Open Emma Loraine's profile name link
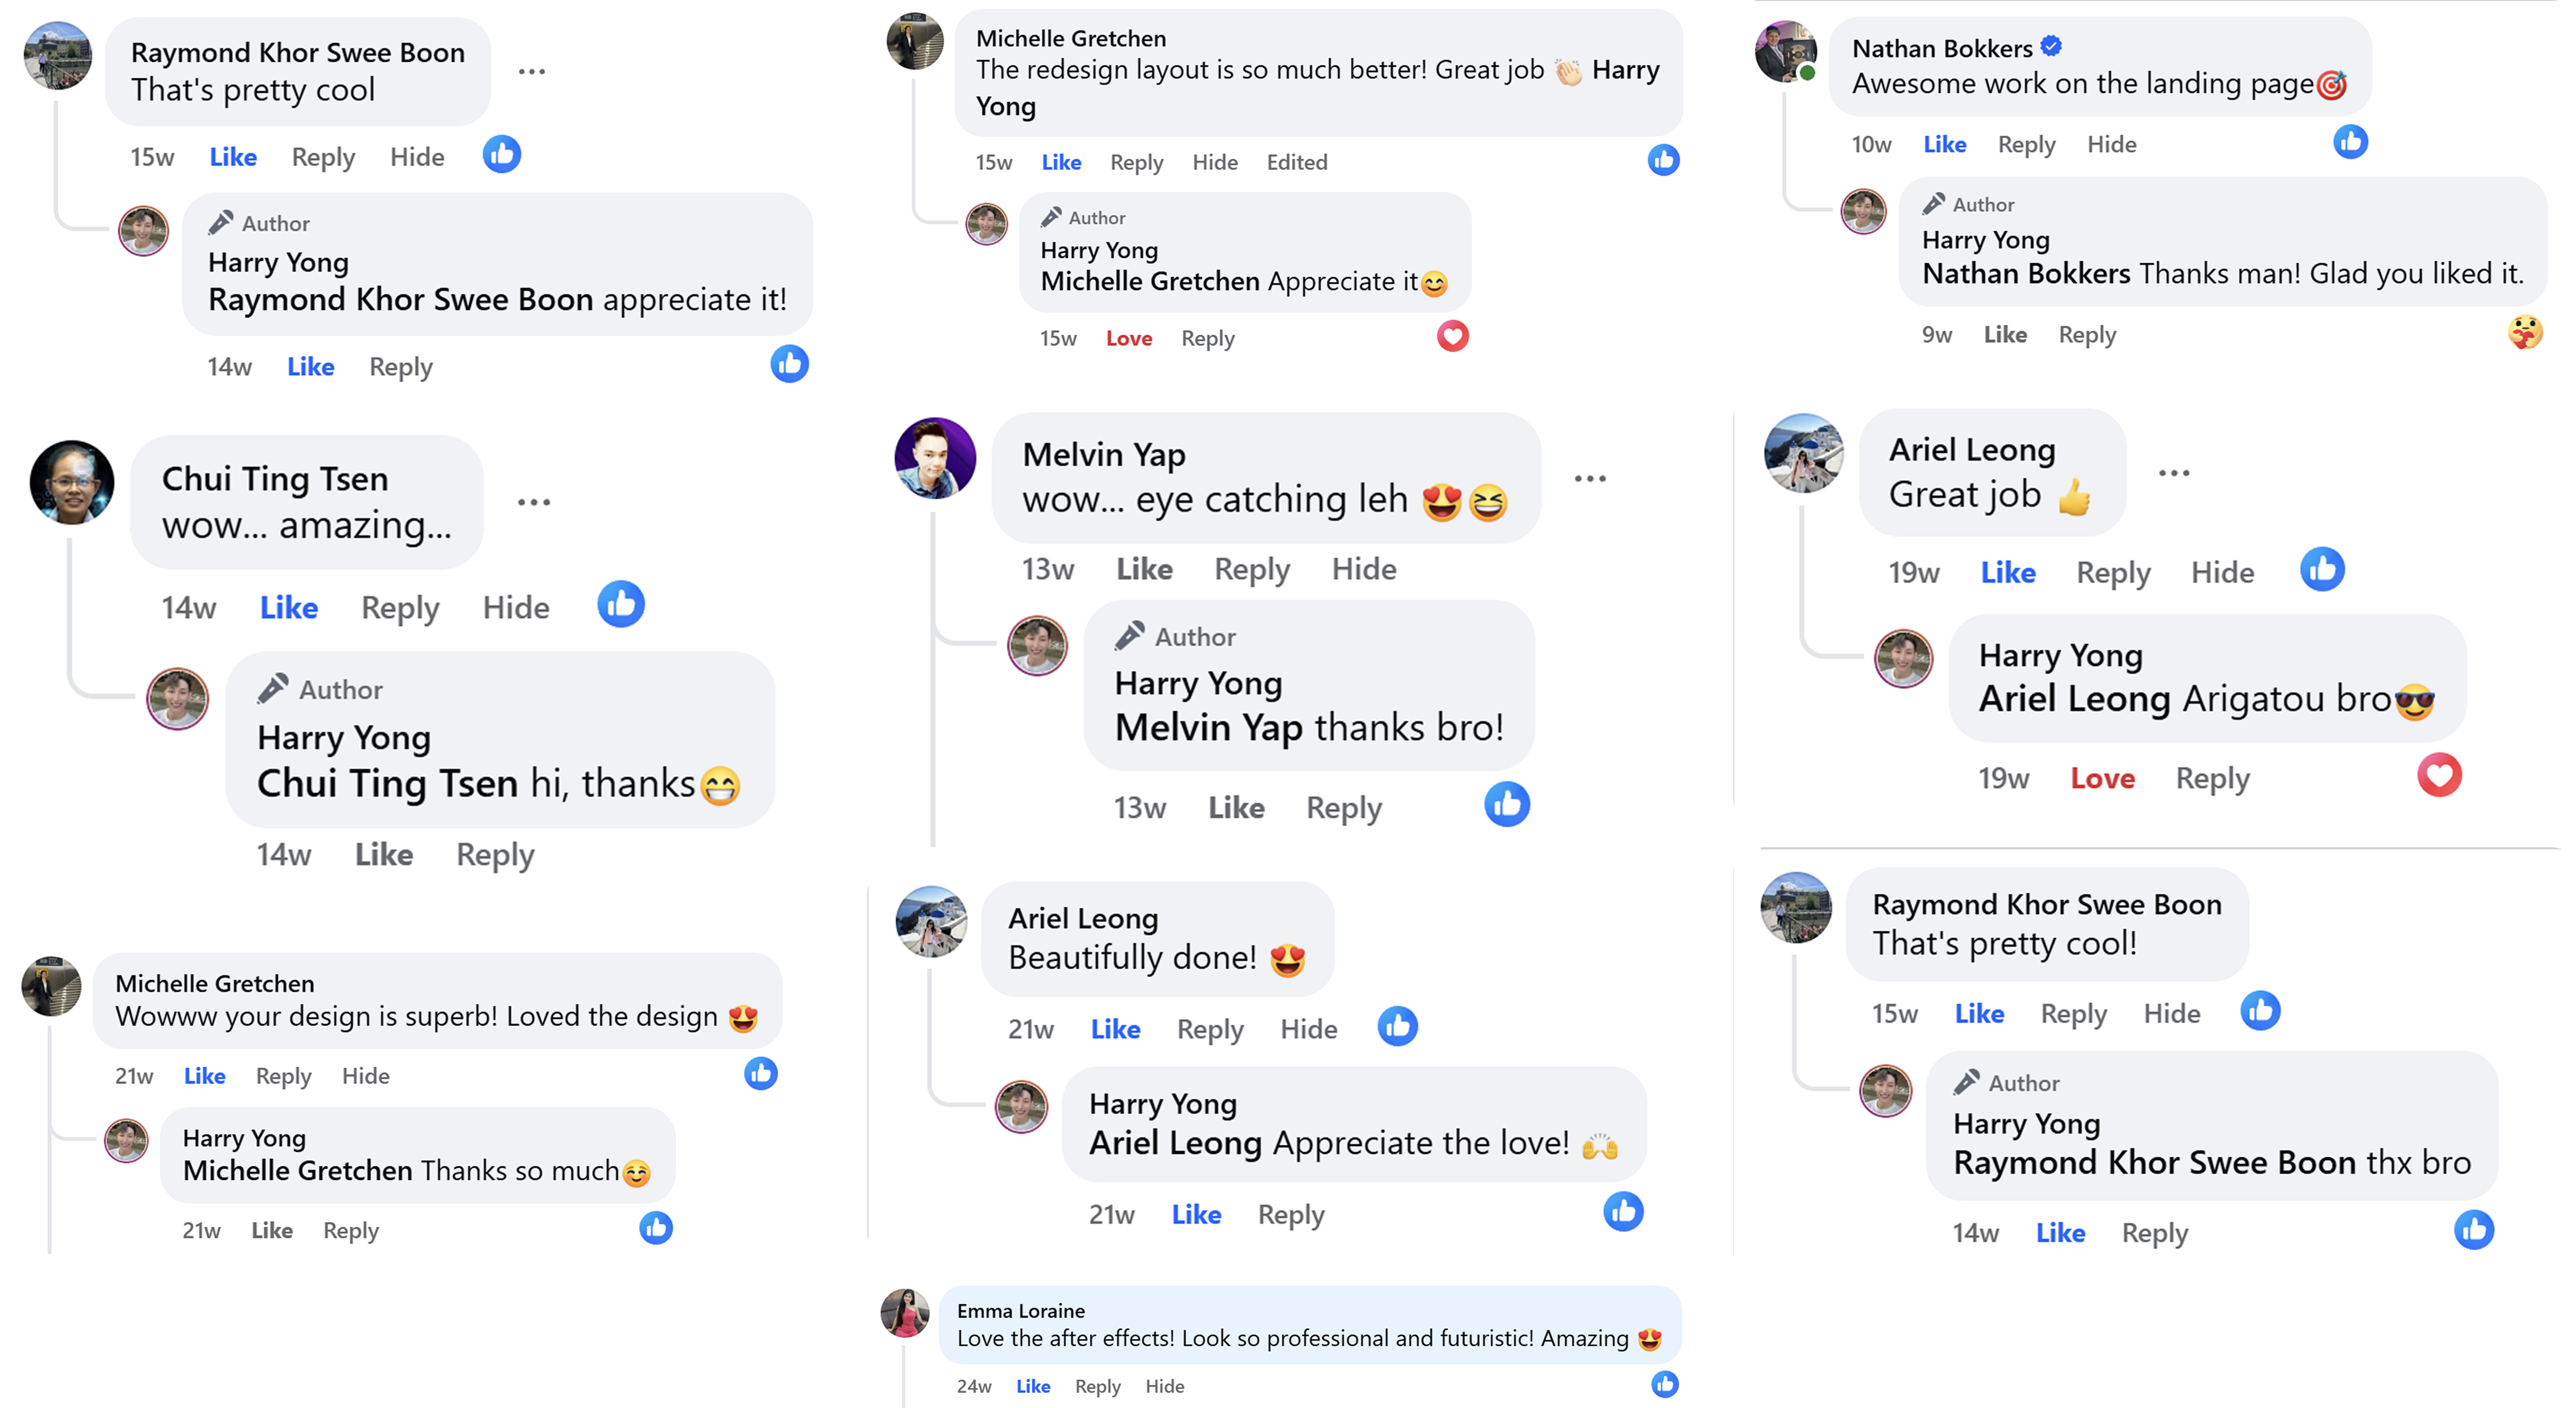Image resolution: width=2576 pixels, height=1408 pixels. pos(1020,1311)
